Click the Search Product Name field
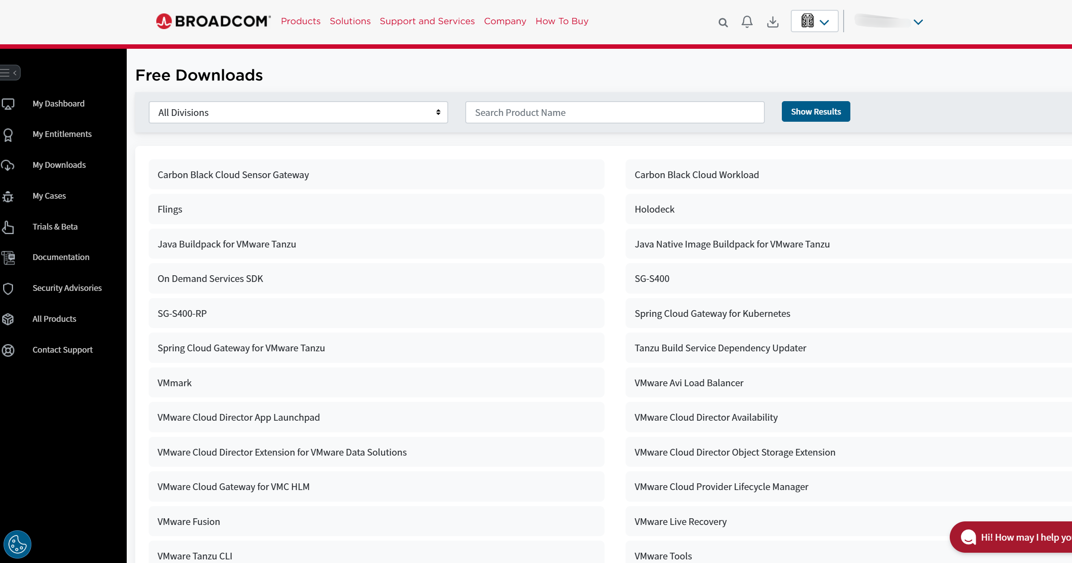The width and height of the screenshot is (1072, 563). coord(614,112)
